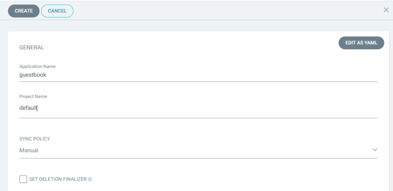Click the Sync Policy chevron arrow

click(375, 150)
